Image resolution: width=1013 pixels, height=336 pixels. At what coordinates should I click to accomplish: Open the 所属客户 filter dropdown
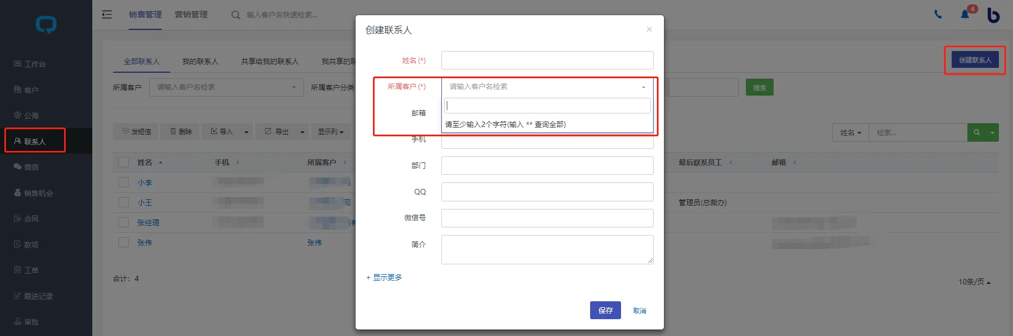point(226,87)
